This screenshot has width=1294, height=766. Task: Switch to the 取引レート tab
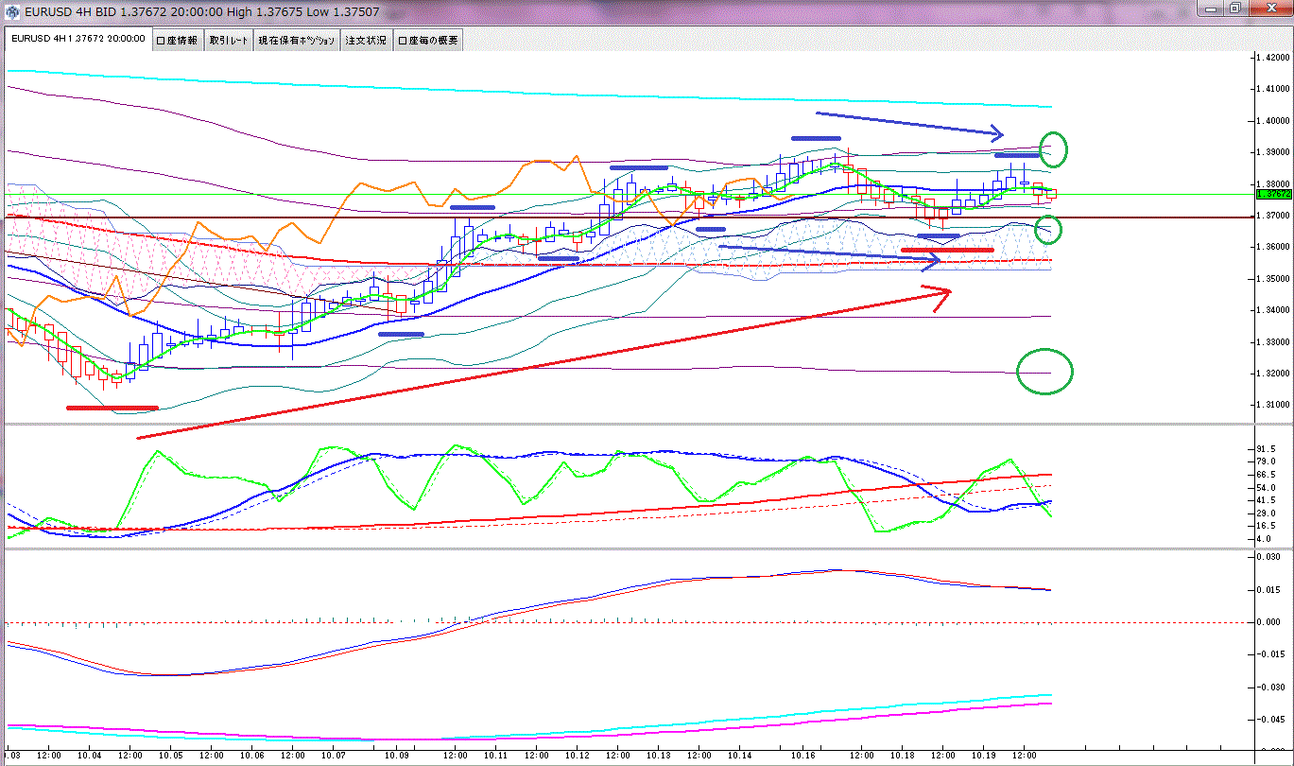point(230,41)
